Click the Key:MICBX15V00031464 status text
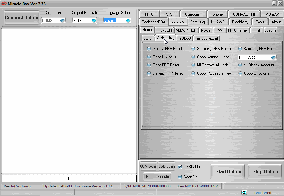Image resolution: width=284 pixels, height=196 pixels. pos(198,186)
